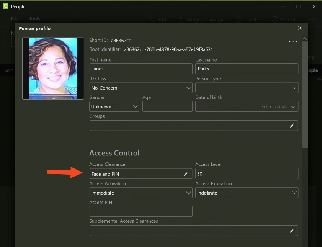Click the First name field containing Janet
322x247 pixels.
coord(141,69)
